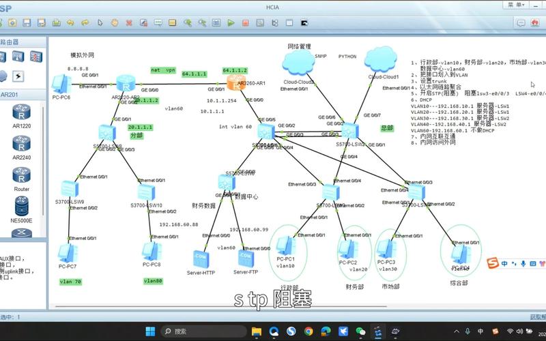The height and width of the screenshot is (341, 546).
Task: Click the show grid toolbar icon
Action: [289, 23]
